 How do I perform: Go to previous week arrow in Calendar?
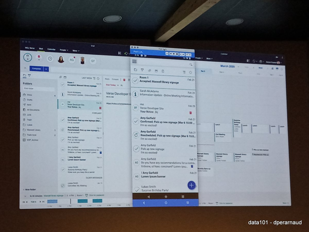254,68
